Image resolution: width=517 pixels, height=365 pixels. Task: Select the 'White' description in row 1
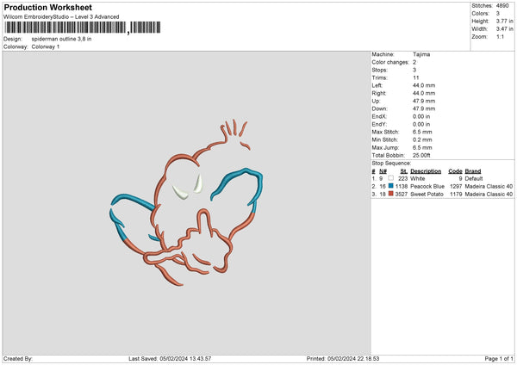(417, 178)
